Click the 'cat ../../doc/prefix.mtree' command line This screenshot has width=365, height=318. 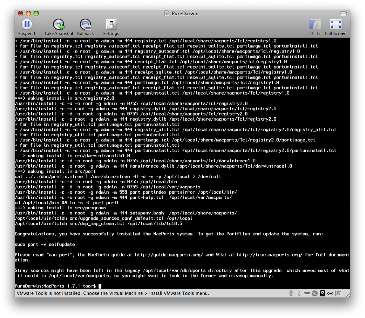[118, 177]
